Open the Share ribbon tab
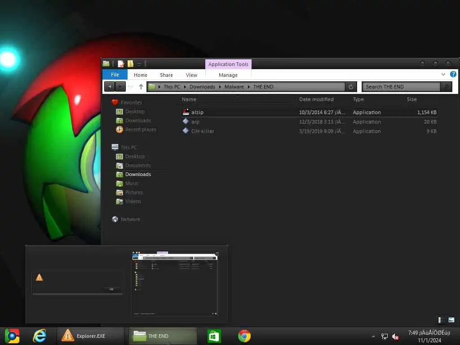 (166, 75)
